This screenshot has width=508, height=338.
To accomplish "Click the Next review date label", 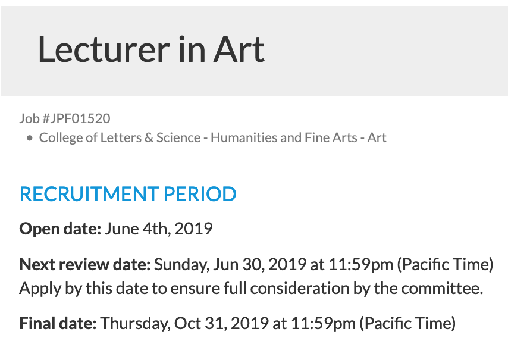I will click(85, 264).
